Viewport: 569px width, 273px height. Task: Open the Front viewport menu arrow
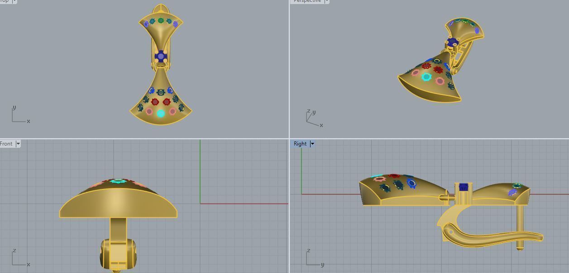coord(18,144)
